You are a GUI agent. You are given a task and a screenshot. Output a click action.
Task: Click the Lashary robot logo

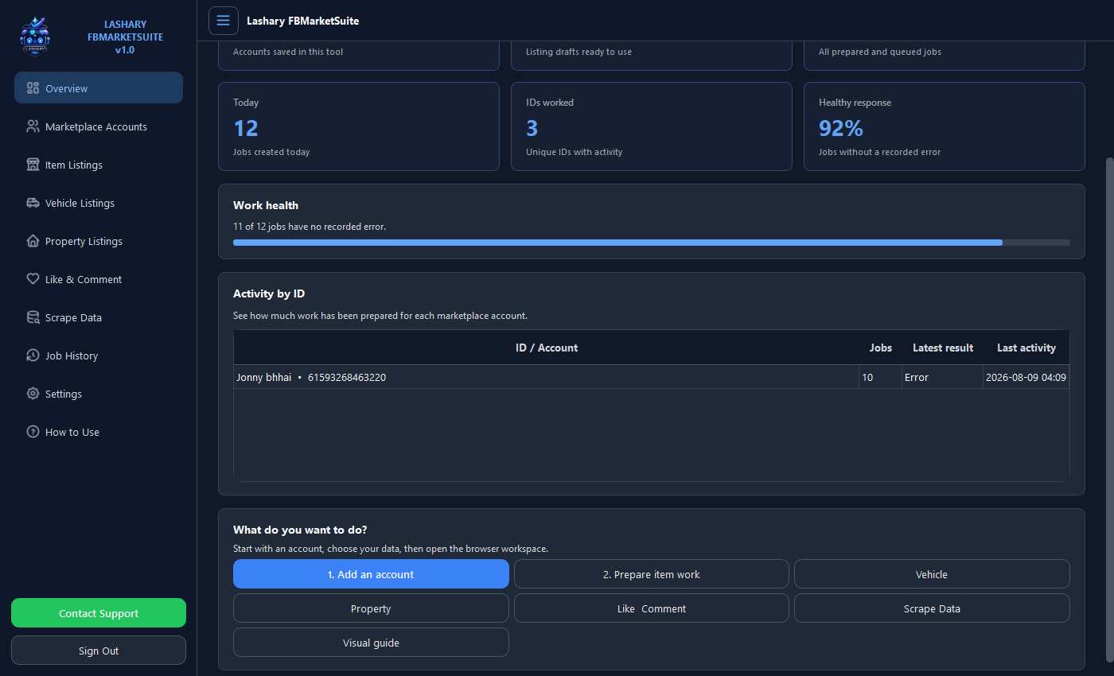pyautogui.click(x=35, y=36)
